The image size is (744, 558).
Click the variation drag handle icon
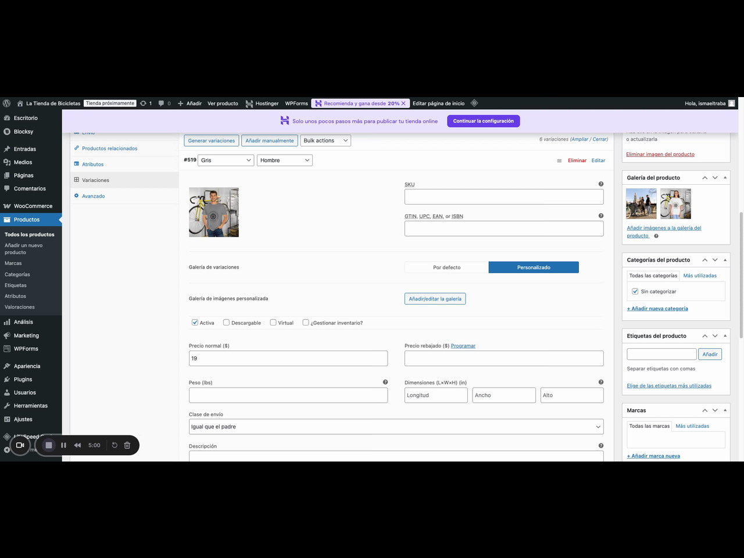(559, 161)
